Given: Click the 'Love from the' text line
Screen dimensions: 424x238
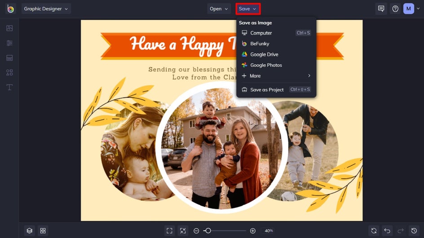Looking at the screenshot, I should [x=205, y=77].
